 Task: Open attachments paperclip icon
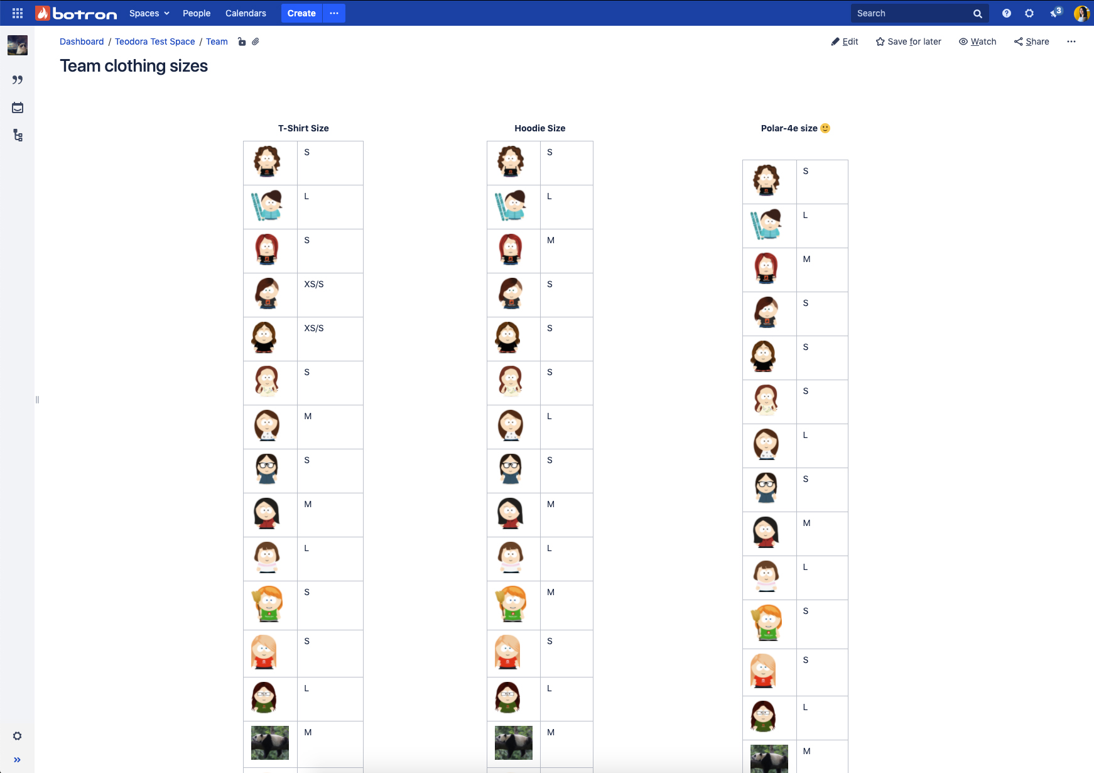coord(256,41)
